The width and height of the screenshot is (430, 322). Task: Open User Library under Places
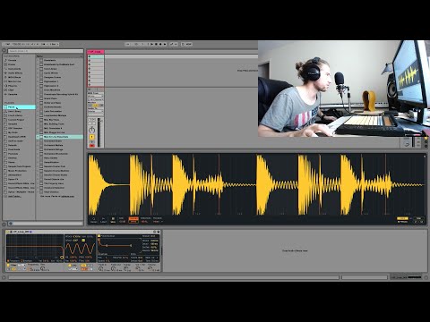tap(14, 111)
